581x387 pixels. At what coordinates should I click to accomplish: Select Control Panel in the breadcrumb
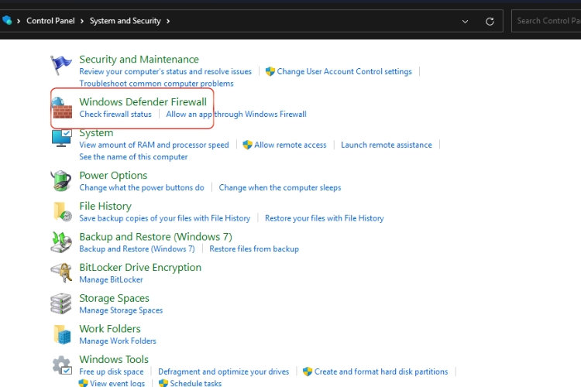click(x=50, y=21)
